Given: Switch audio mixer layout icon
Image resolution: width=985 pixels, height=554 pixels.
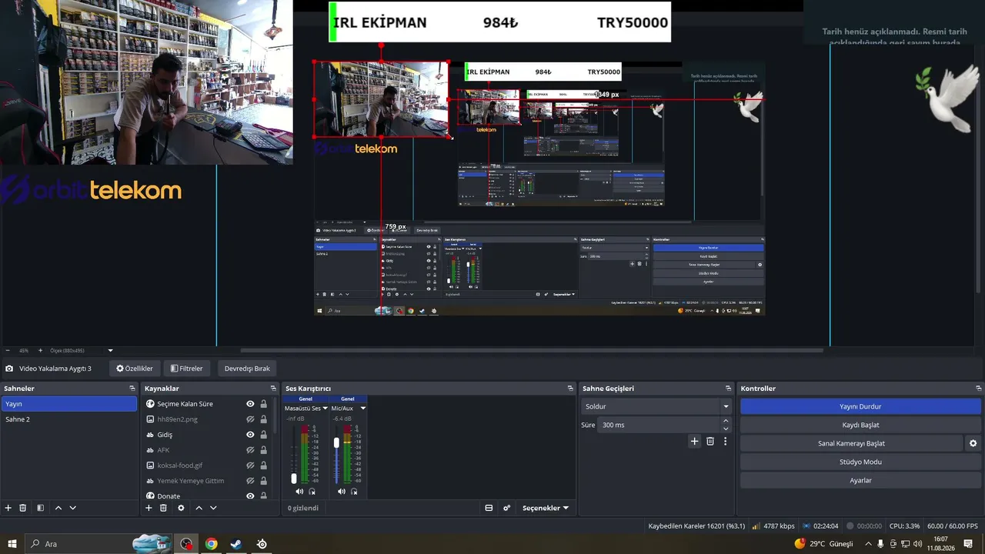Looking at the screenshot, I should point(489,508).
